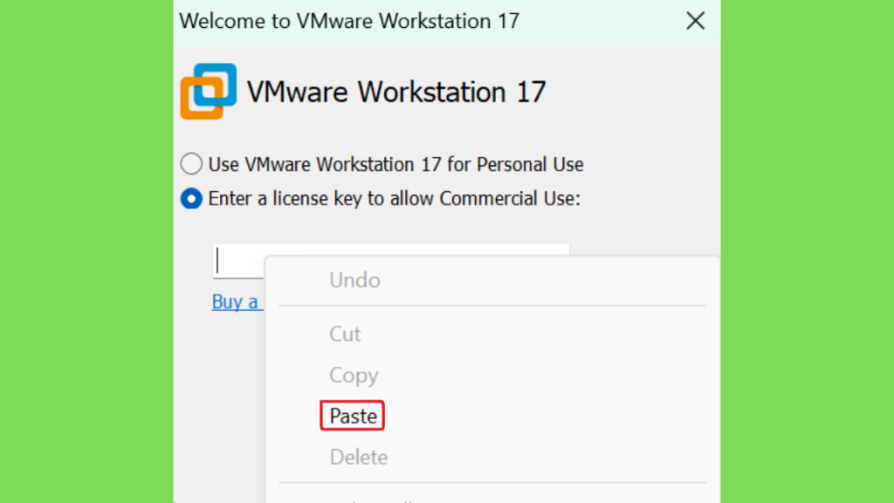The height and width of the screenshot is (503, 894).
Task: Click the separator line beneath Undo menu item
Action: (x=492, y=306)
